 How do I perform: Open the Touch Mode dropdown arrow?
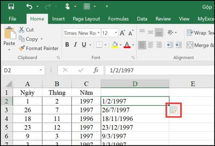point(75,6)
